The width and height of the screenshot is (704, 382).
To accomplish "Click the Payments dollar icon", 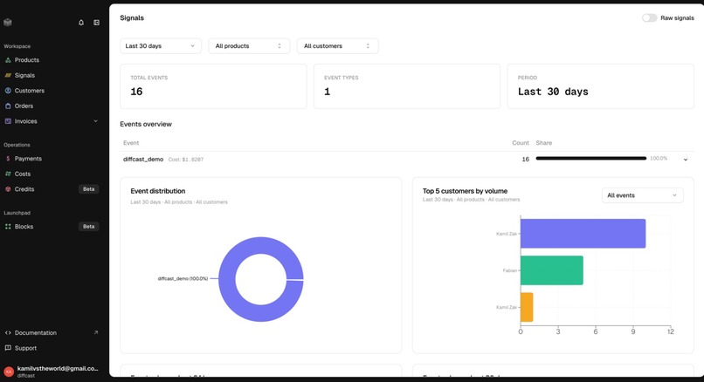I will [8, 159].
